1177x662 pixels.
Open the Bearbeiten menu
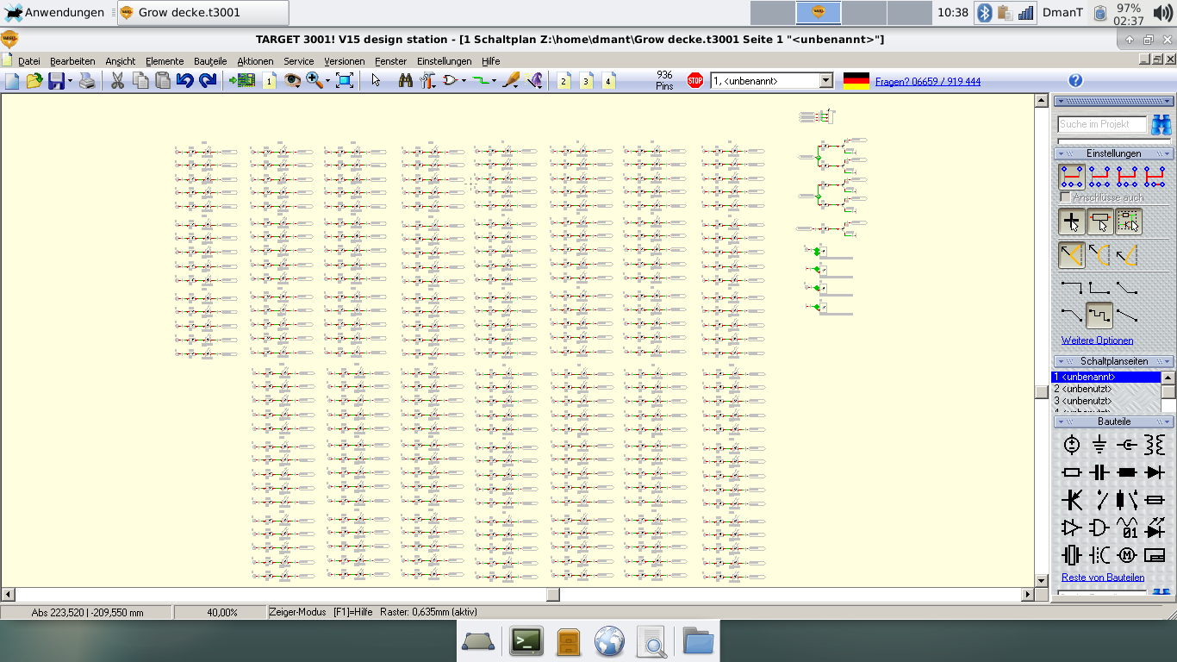point(72,61)
